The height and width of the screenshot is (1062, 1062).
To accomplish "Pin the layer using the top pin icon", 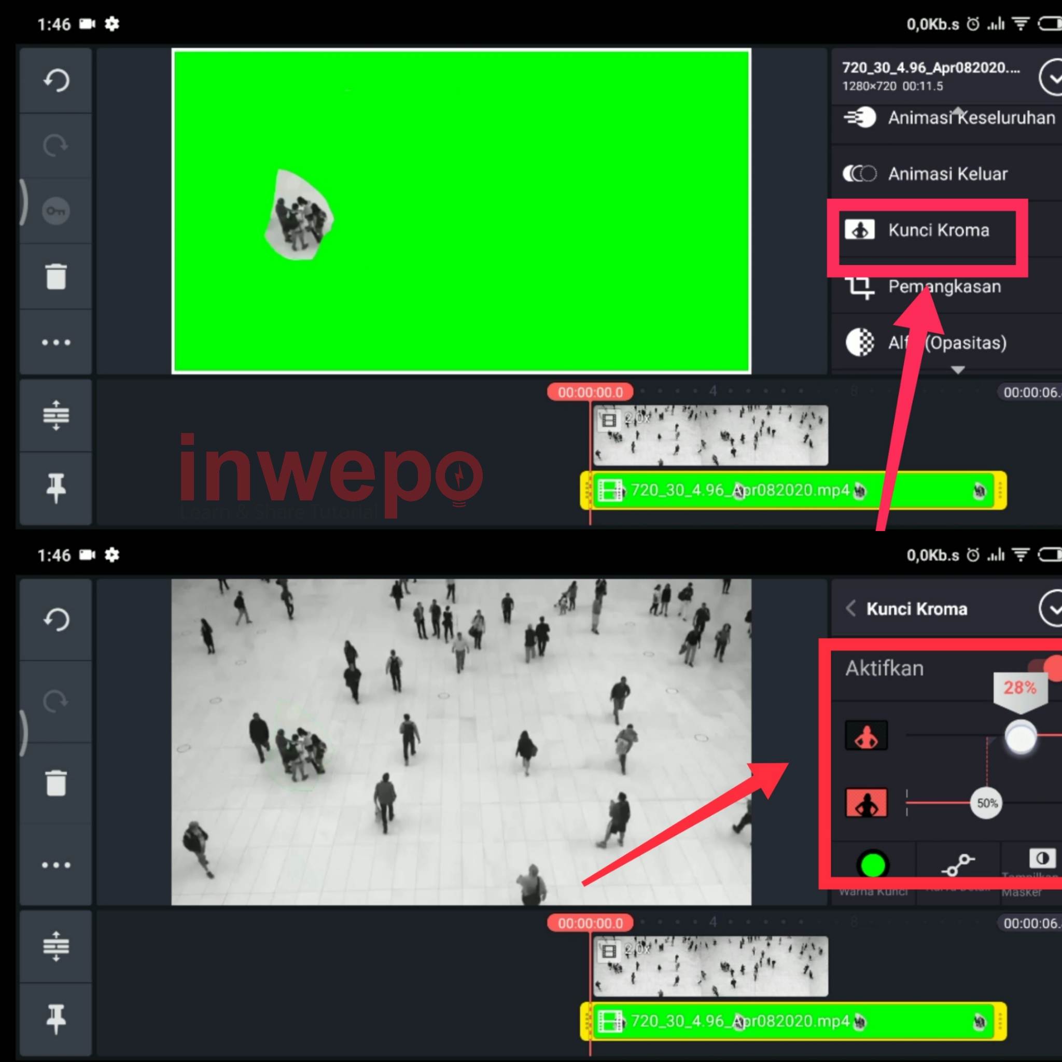I will (x=56, y=487).
